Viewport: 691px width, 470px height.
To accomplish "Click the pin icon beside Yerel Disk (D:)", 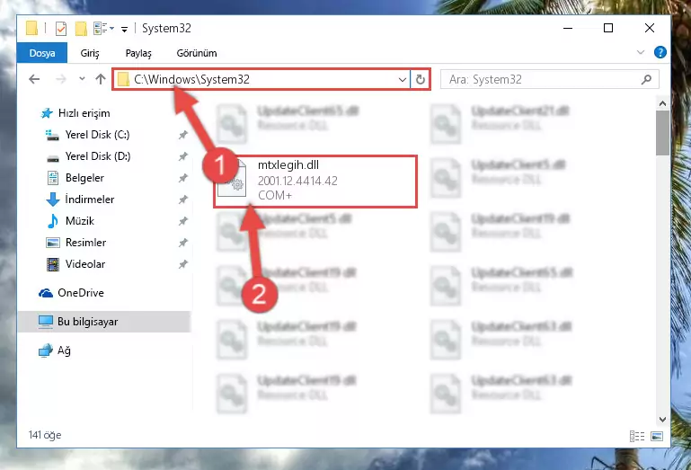I will pos(183,156).
